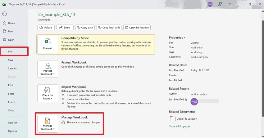Click the Upload button
The height and width of the screenshot is (138, 264).
point(46,28)
